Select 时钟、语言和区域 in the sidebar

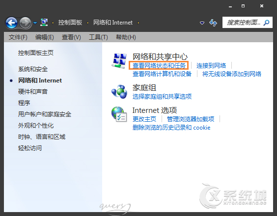pyautogui.click(x=42, y=137)
